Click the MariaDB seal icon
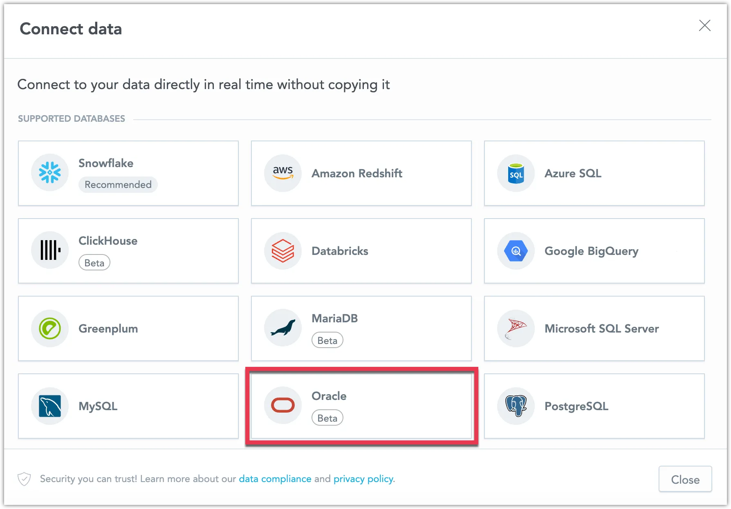 point(283,328)
